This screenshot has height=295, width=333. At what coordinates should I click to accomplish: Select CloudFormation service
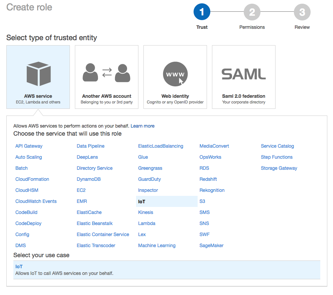(32, 179)
